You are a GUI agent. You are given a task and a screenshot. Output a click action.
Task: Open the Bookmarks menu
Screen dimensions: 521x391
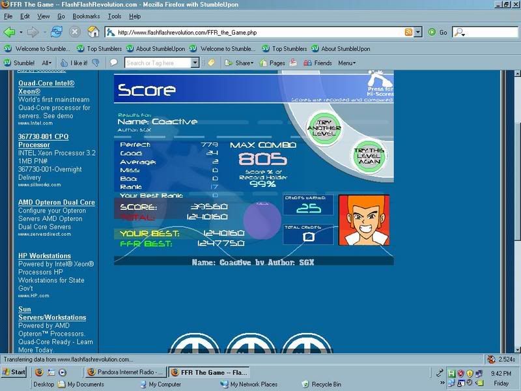pos(86,16)
